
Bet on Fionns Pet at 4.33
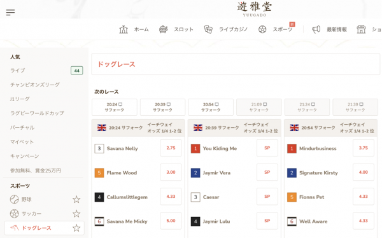point(364,197)
